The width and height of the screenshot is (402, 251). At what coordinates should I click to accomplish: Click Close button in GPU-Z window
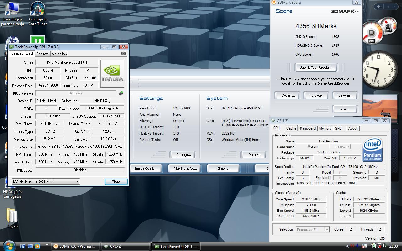click(x=116, y=182)
